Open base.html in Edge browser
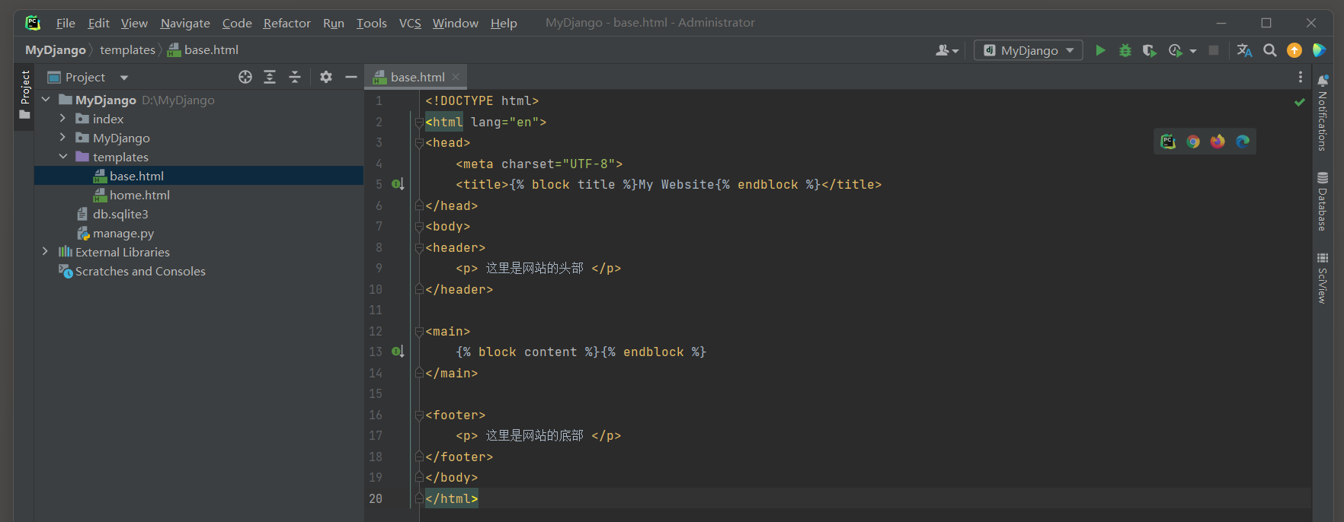Screen dimensions: 1344x522 pos(1243,142)
